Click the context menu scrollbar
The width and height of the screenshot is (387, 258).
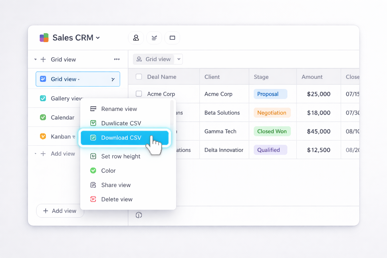[x=172, y=115]
